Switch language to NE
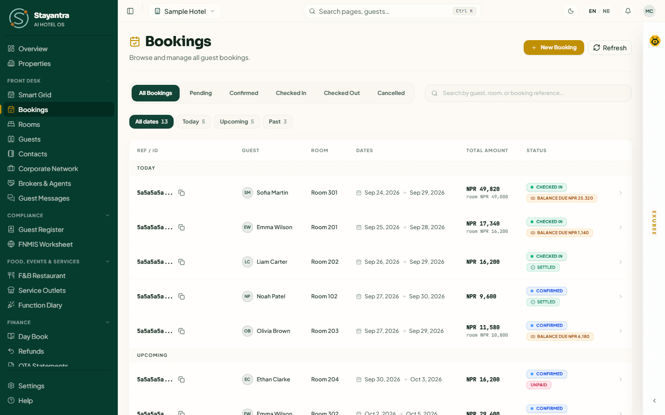665x415 pixels. (606, 11)
